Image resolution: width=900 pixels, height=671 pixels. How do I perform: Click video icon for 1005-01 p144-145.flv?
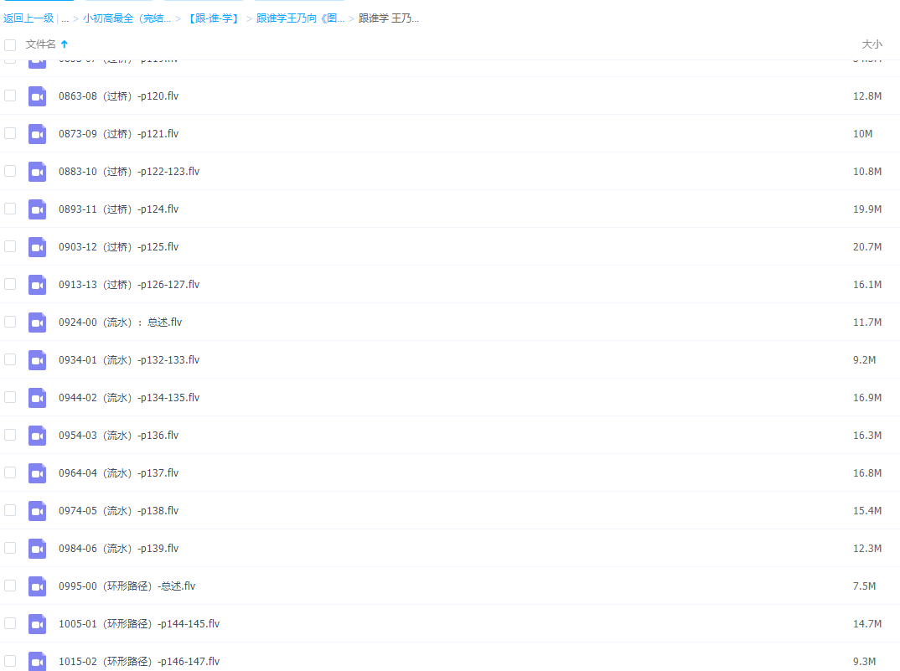click(x=37, y=624)
